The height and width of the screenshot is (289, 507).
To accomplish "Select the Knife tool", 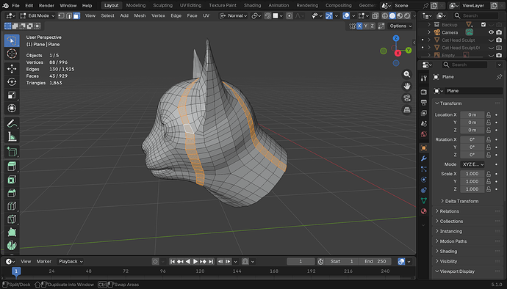I will pos(12,219).
